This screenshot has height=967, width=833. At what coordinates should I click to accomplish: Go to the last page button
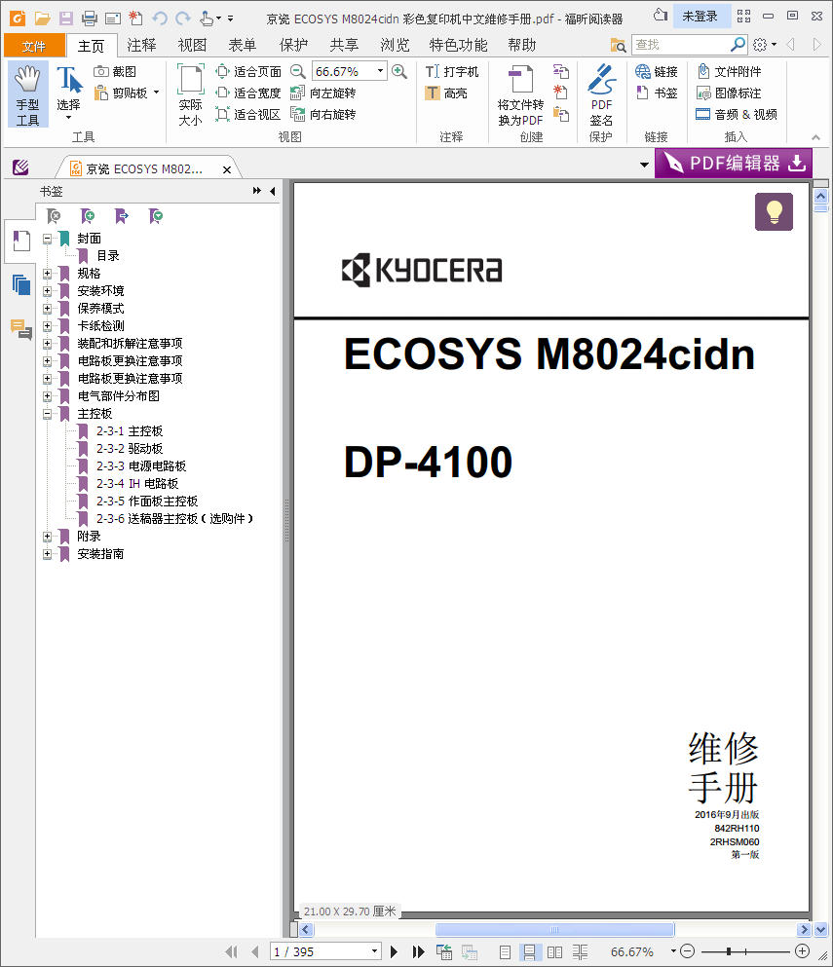pos(418,951)
